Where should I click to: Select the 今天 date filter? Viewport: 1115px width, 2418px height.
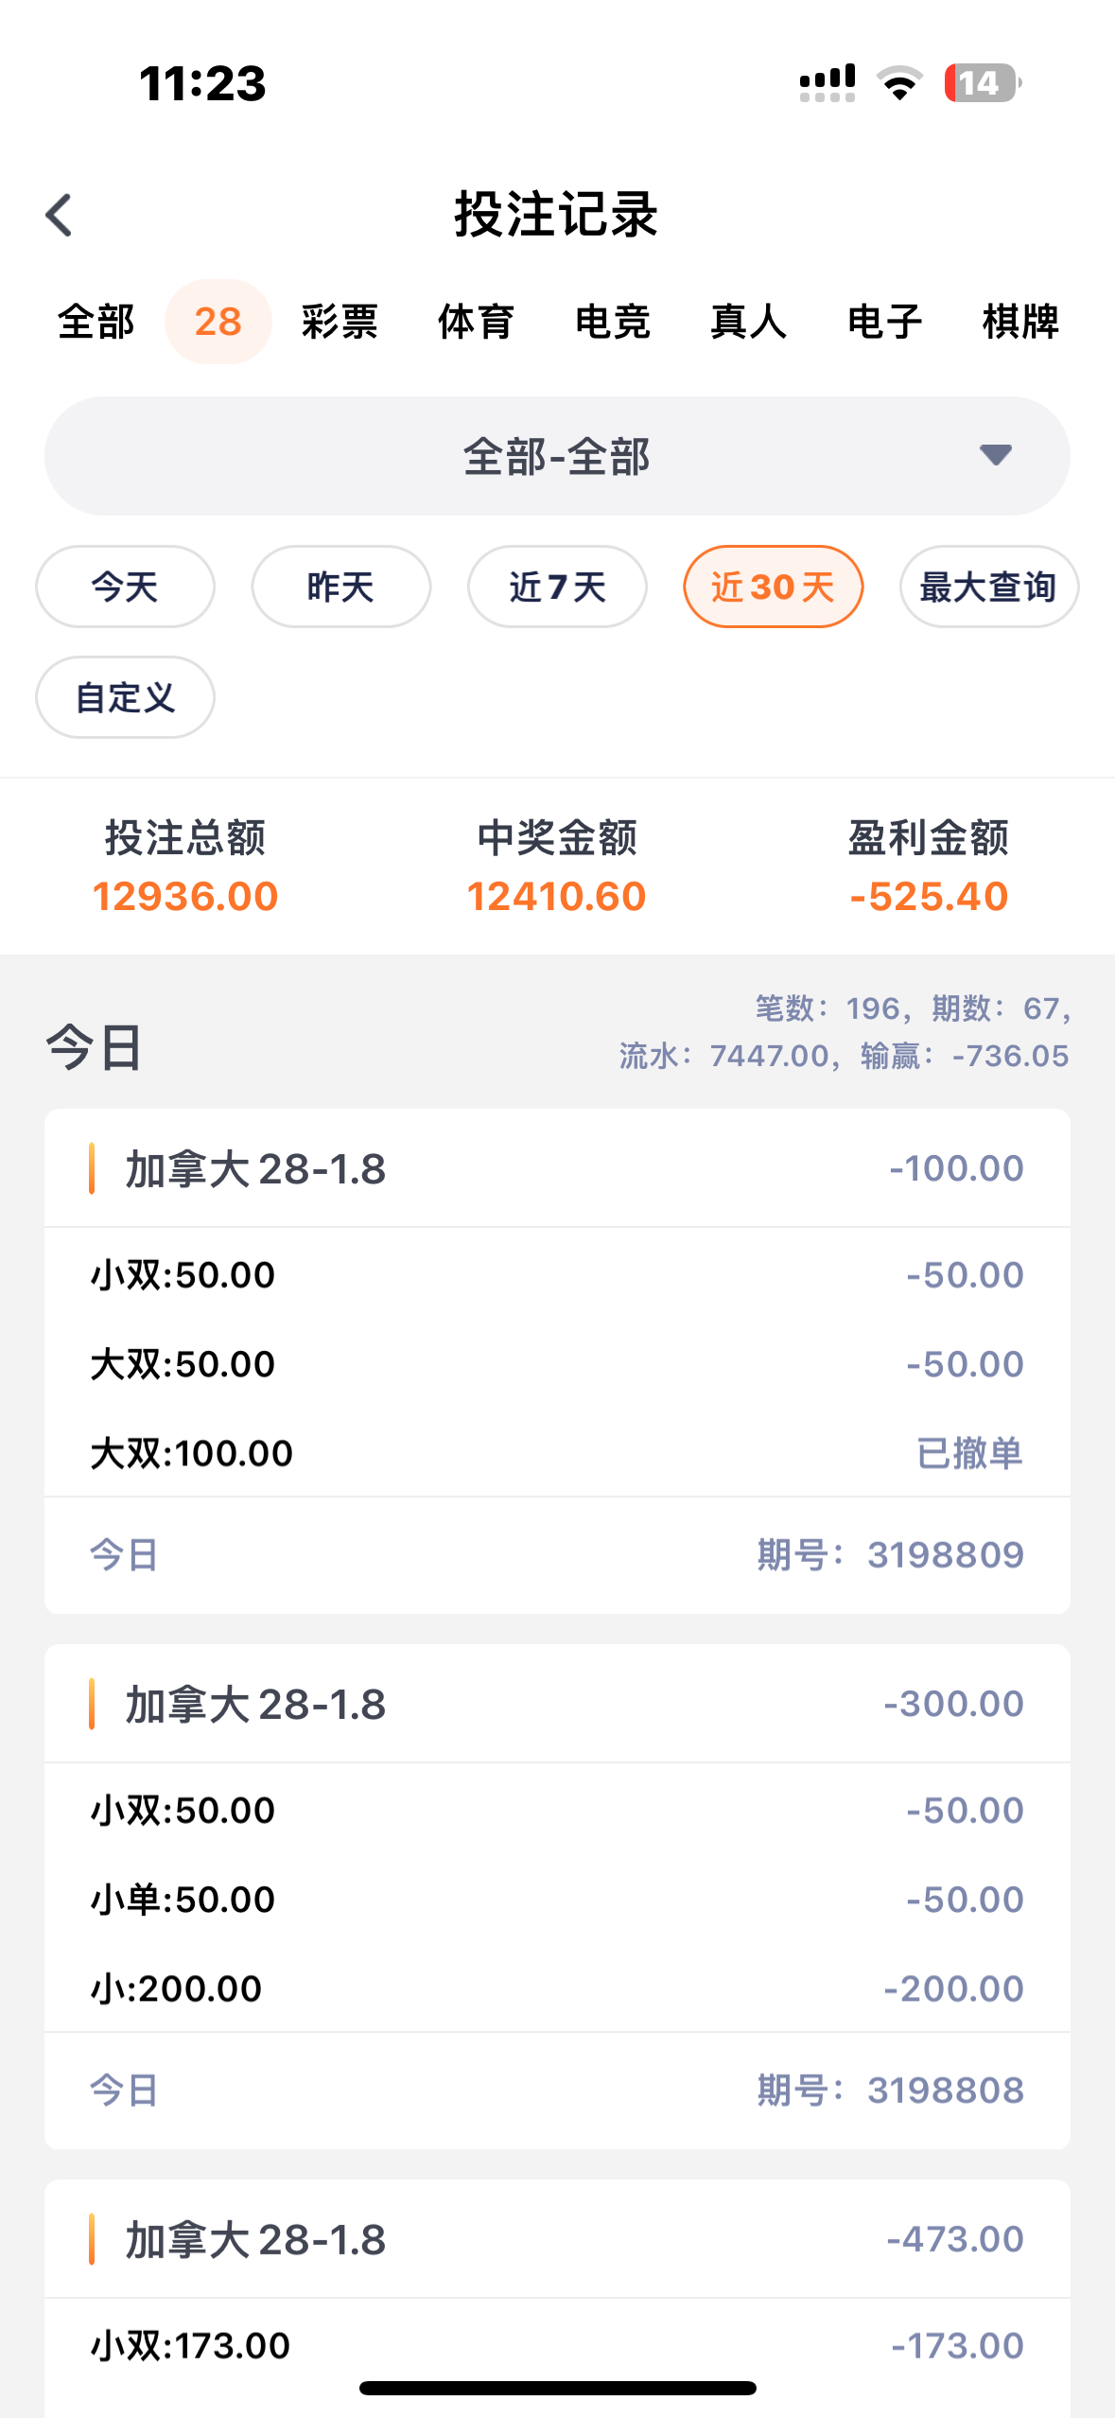[x=125, y=587]
